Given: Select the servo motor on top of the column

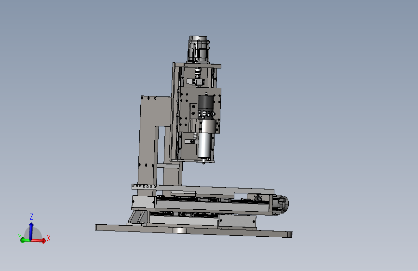Looking at the screenshot, I should click(199, 49).
